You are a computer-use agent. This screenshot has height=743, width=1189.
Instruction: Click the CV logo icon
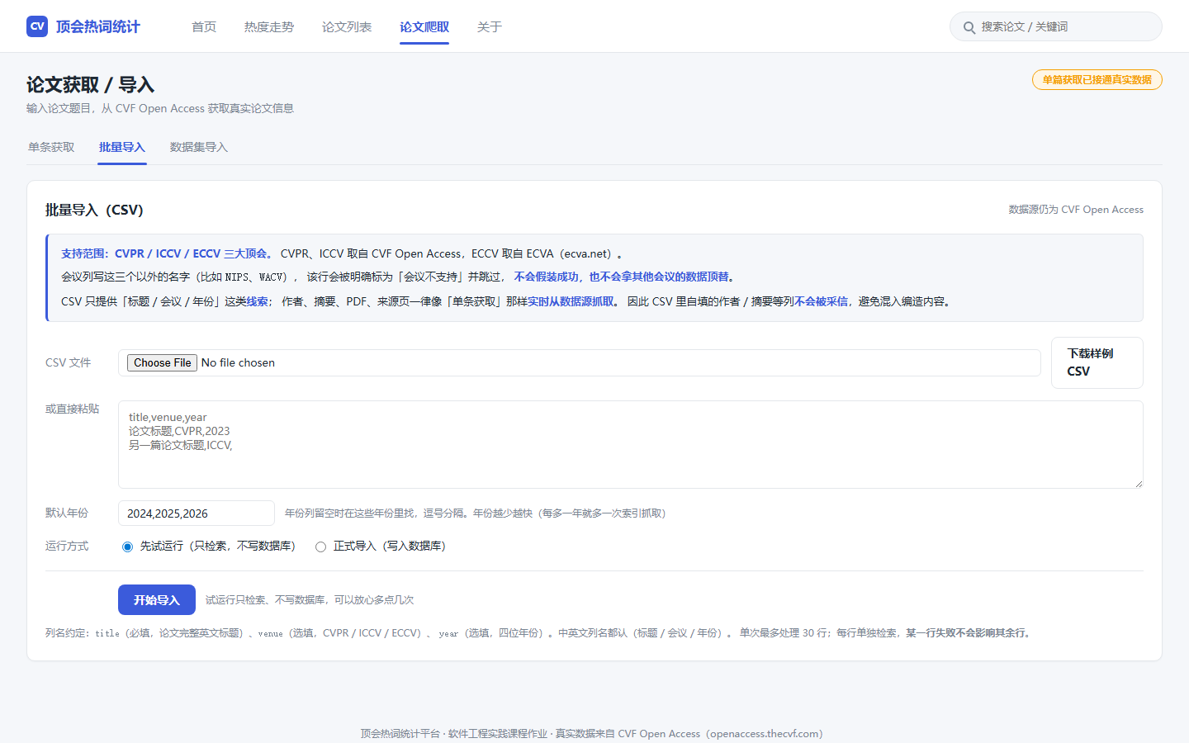pyautogui.click(x=37, y=26)
